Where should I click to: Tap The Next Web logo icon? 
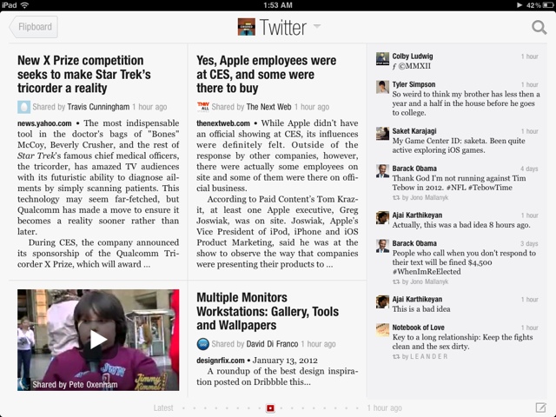point(202,107)
